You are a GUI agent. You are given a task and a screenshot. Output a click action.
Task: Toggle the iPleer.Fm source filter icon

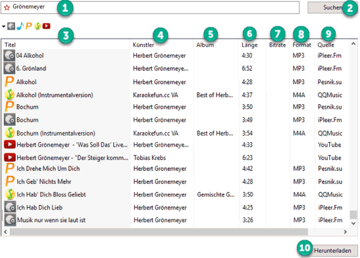(x=11, y=26)
